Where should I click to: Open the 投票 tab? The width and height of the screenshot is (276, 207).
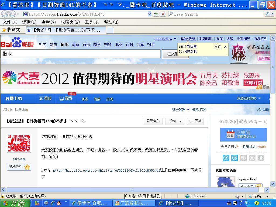pos(109,99)
